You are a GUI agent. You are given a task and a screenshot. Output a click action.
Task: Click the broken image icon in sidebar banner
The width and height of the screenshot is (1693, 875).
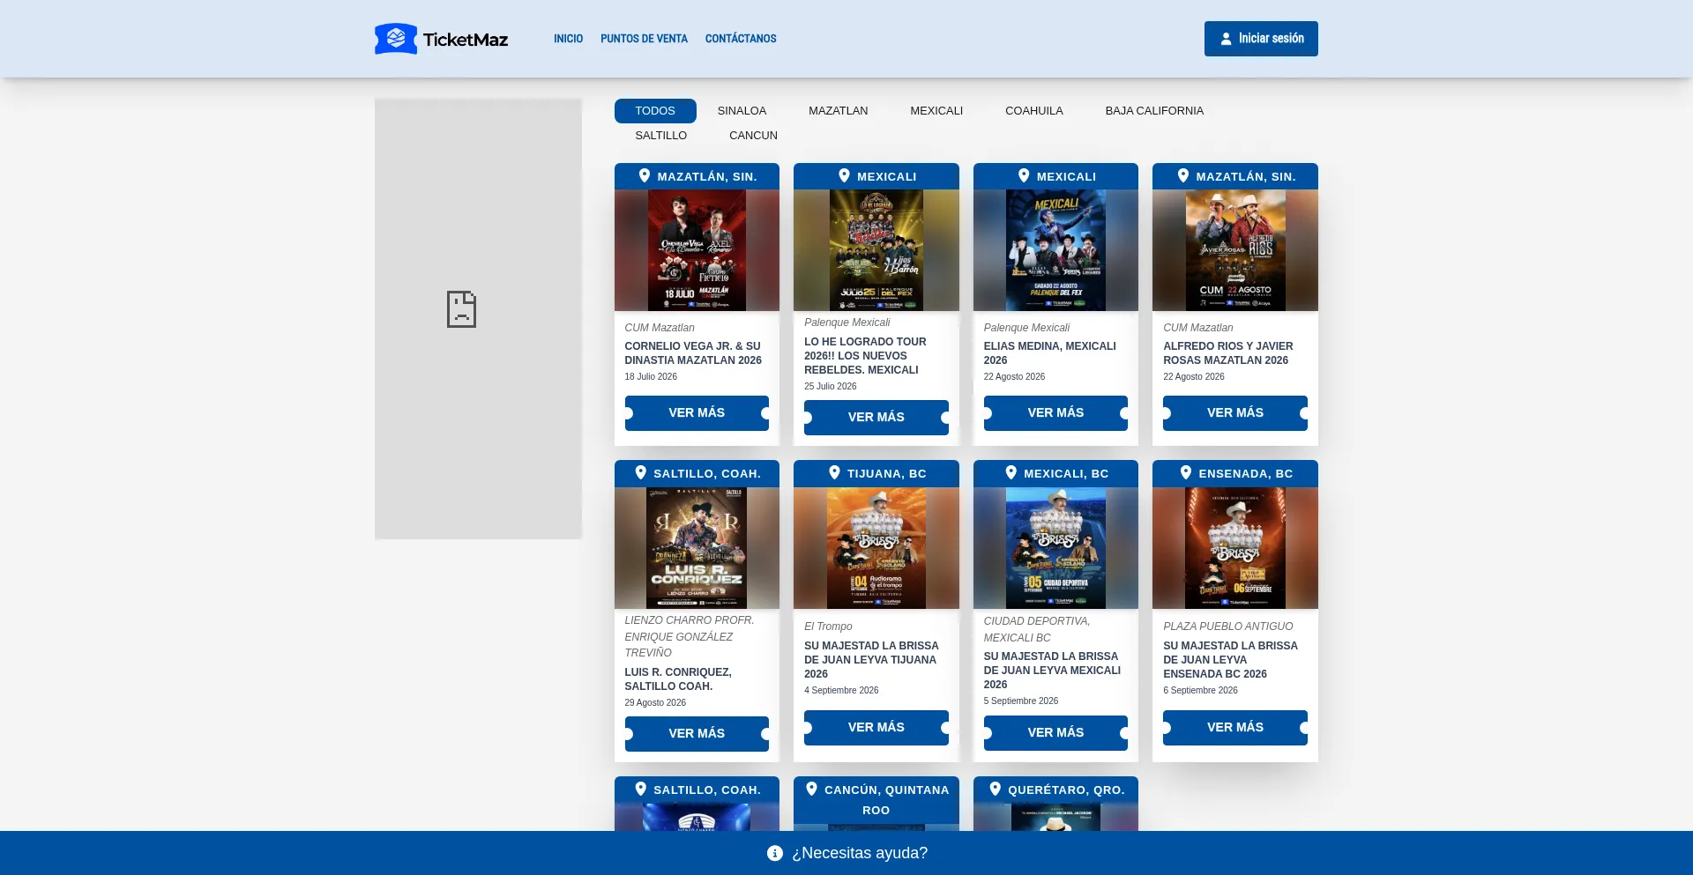461,309
